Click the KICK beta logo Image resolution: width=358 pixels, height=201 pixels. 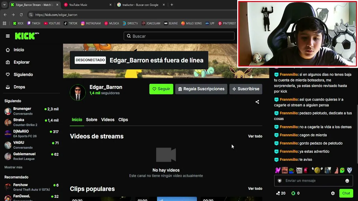[27, 36]
